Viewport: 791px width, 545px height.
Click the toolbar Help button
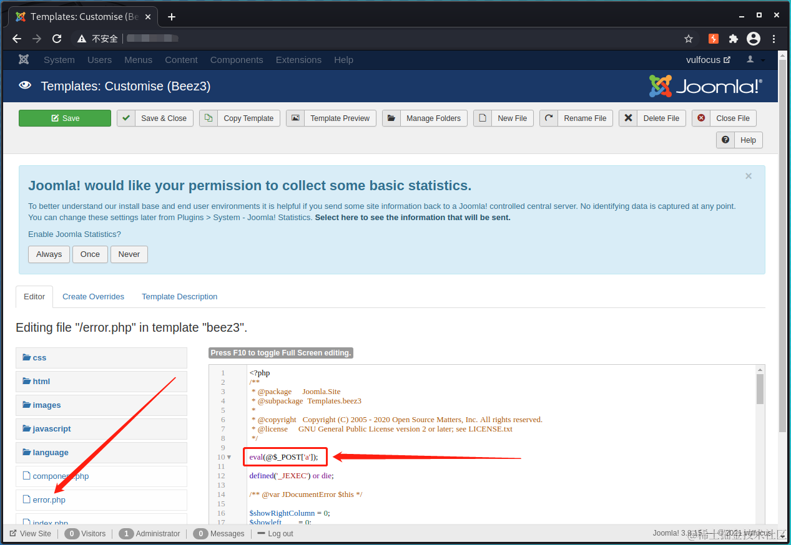click(x=739, y=140)
